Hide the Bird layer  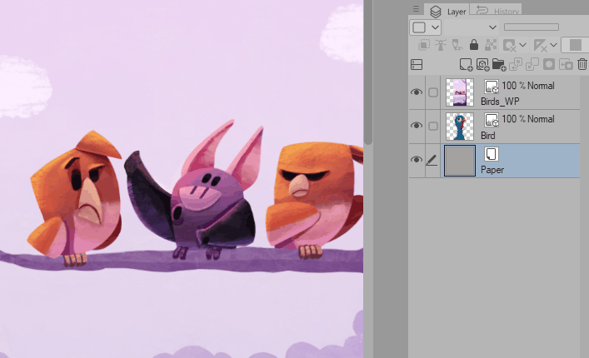tap(417, 126)
